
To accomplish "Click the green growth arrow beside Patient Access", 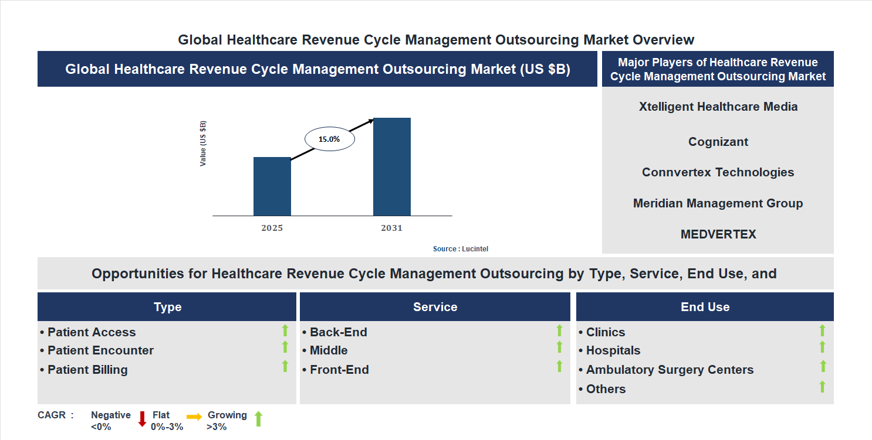I will [286, 332].
